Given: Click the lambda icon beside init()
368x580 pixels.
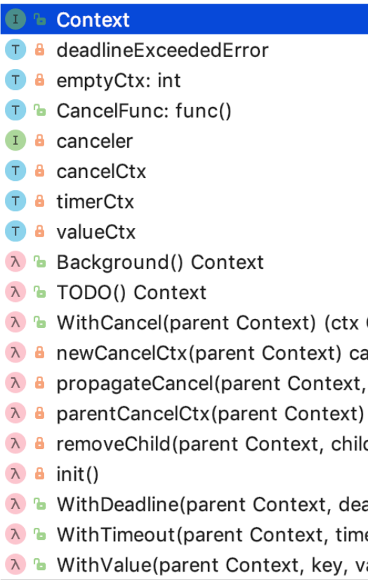Looking at the screenshot, I should pyautogui.click(x=15, y=474).
